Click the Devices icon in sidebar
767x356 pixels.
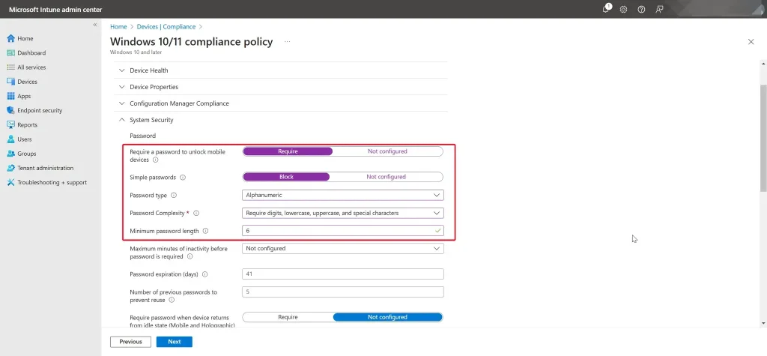[x=10, y=82]
